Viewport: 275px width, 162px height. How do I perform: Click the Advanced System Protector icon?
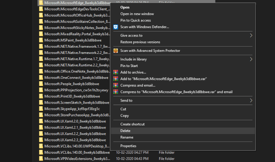click(116, 51)
